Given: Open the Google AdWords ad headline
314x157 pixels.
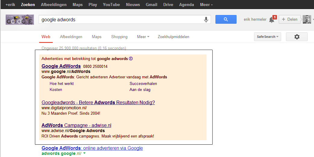Looking at the screenshot, I should [x=61, y=66].
